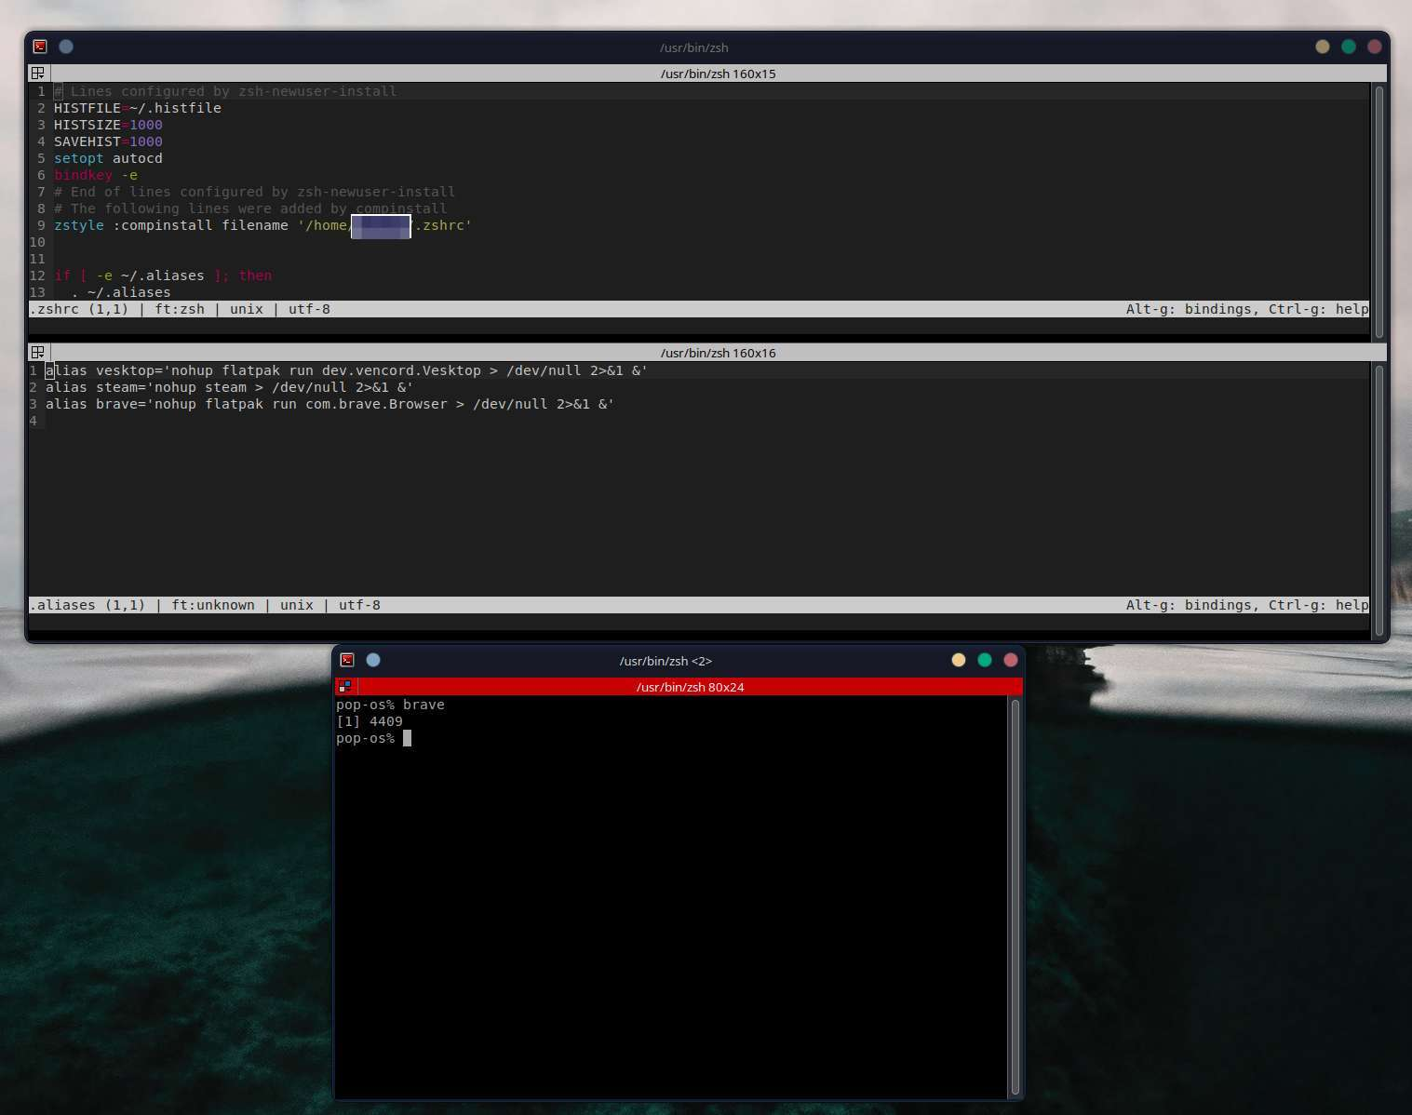Image resolution: width=1412 pixels, height=1115 pixels.
Task: Click the '/usr/bin/zsh 160x15' pane title bar
Action: (718, 74)
